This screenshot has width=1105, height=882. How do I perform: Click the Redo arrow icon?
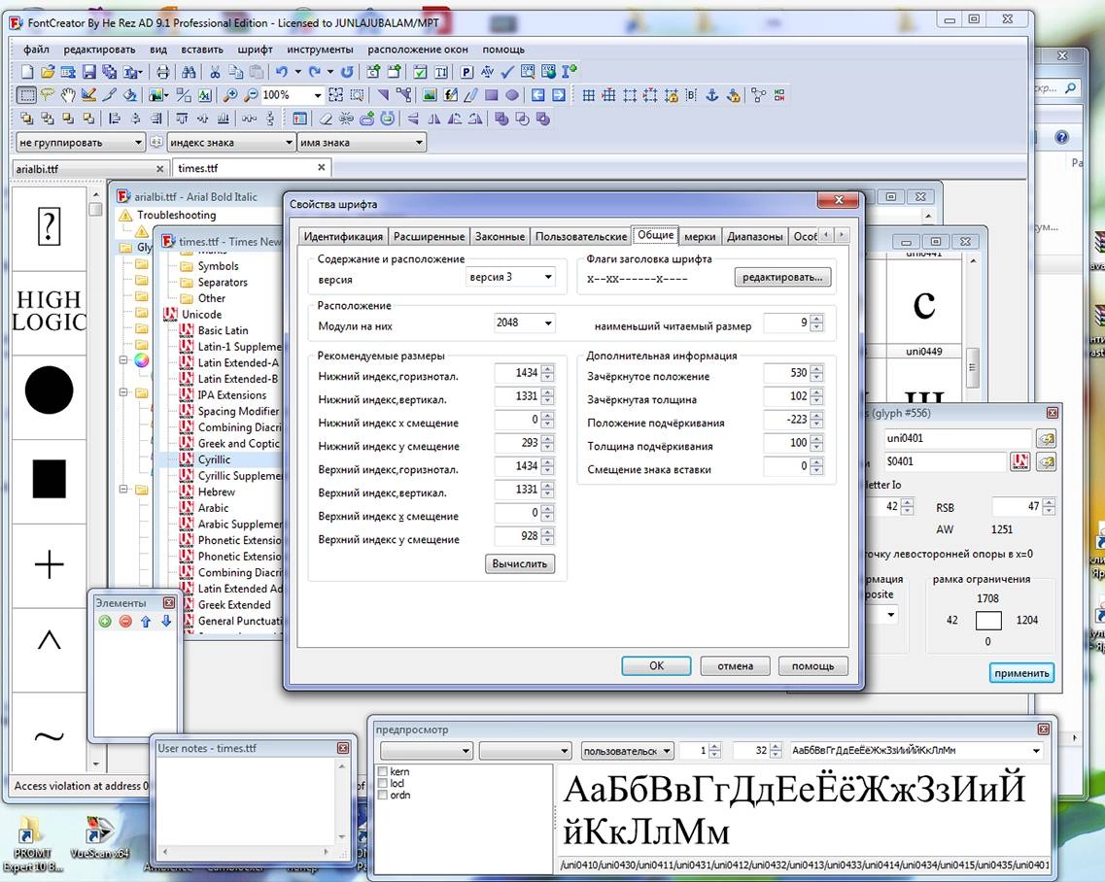click(314, 72)
